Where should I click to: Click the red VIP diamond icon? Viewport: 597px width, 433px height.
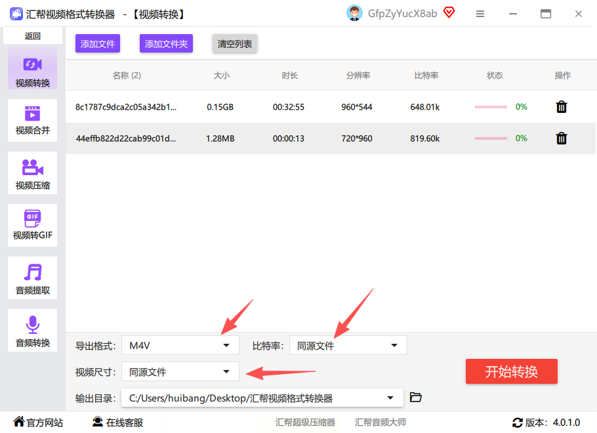449,12
